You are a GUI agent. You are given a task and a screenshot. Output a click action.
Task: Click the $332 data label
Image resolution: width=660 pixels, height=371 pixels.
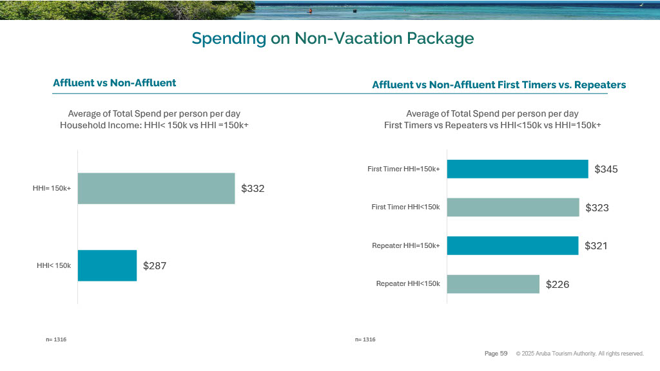click(253, 189)
